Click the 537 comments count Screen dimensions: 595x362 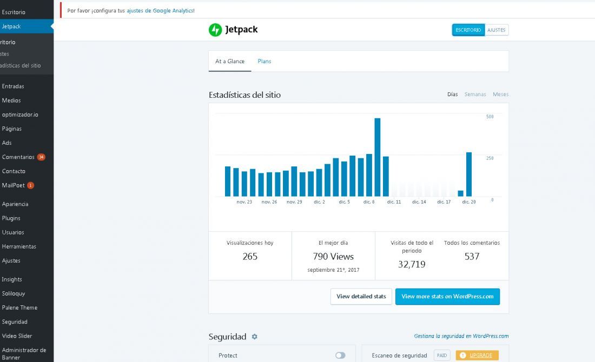click(x=472, y=257)
